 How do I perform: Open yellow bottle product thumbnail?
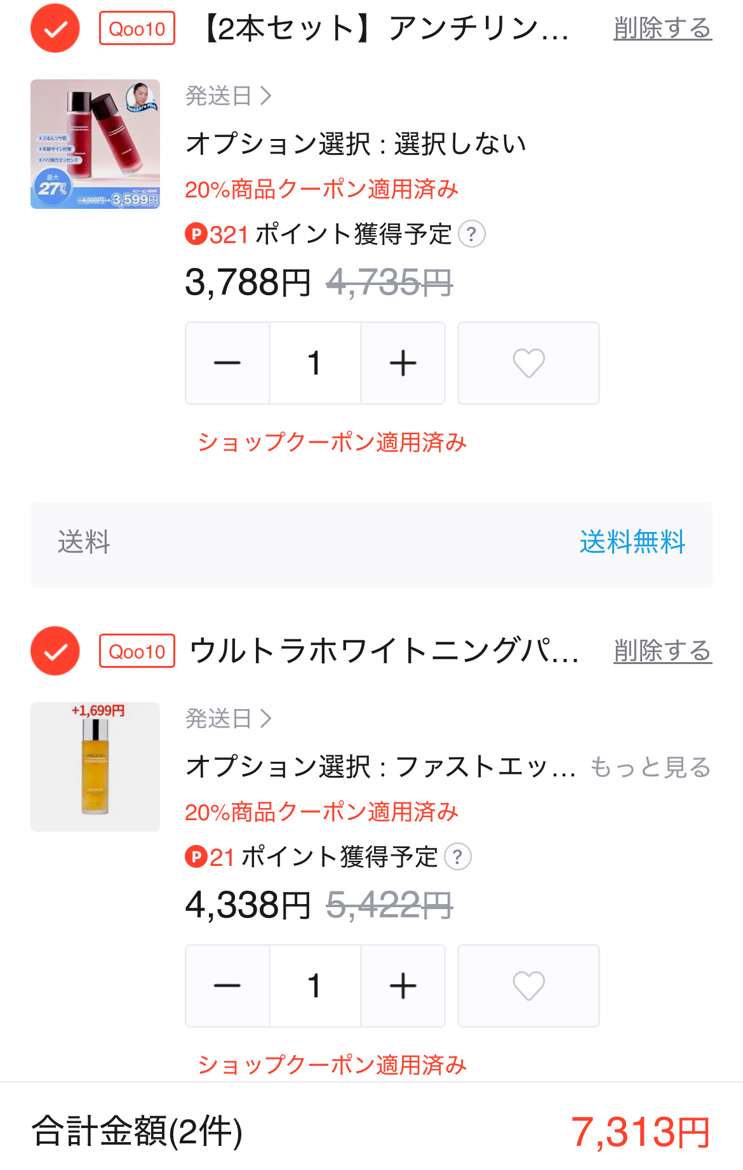click(95, 767)
